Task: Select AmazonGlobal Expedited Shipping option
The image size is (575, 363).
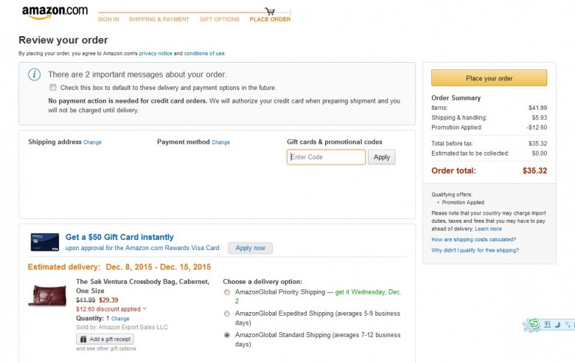Action: pos(227,314)
